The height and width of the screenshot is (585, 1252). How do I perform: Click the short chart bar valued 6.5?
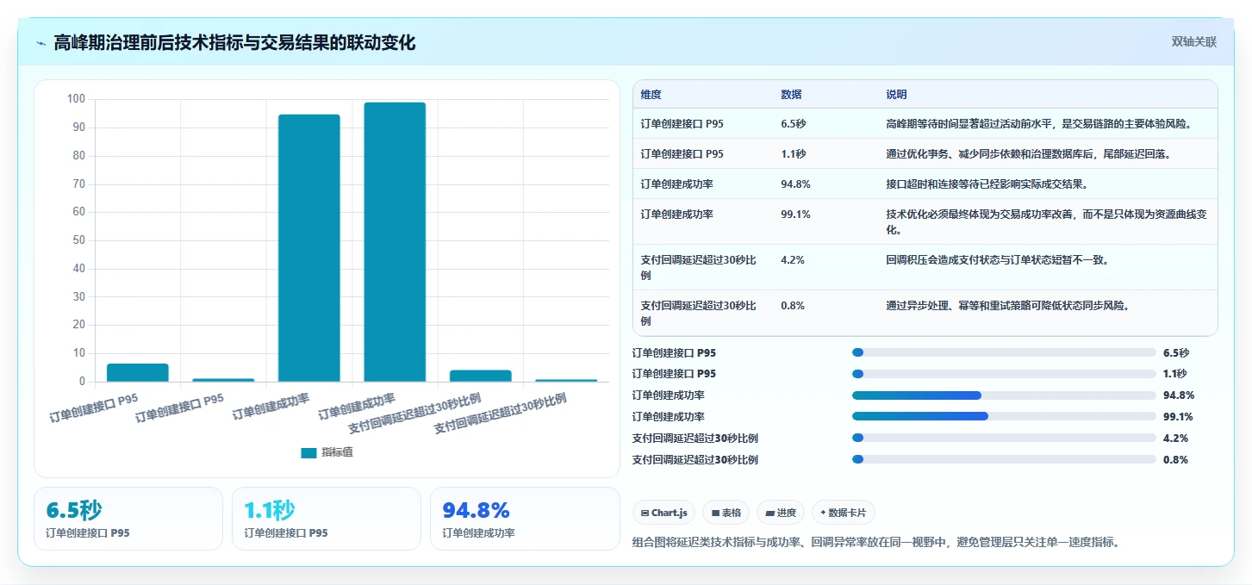coord(138,372)
